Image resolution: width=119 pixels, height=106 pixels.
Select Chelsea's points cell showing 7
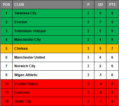(112, 49)
